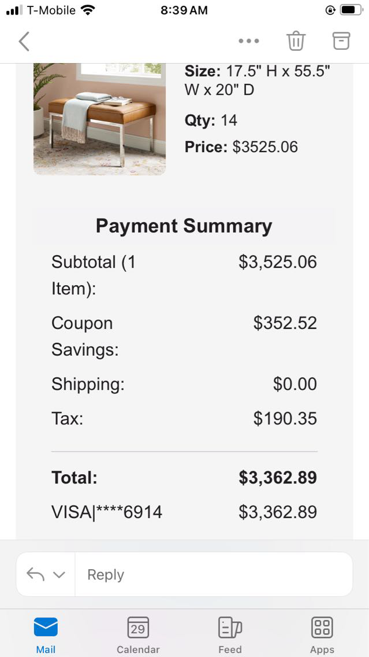Switch to the Mail tab
The image size is (369, 657).
point(46,634)
